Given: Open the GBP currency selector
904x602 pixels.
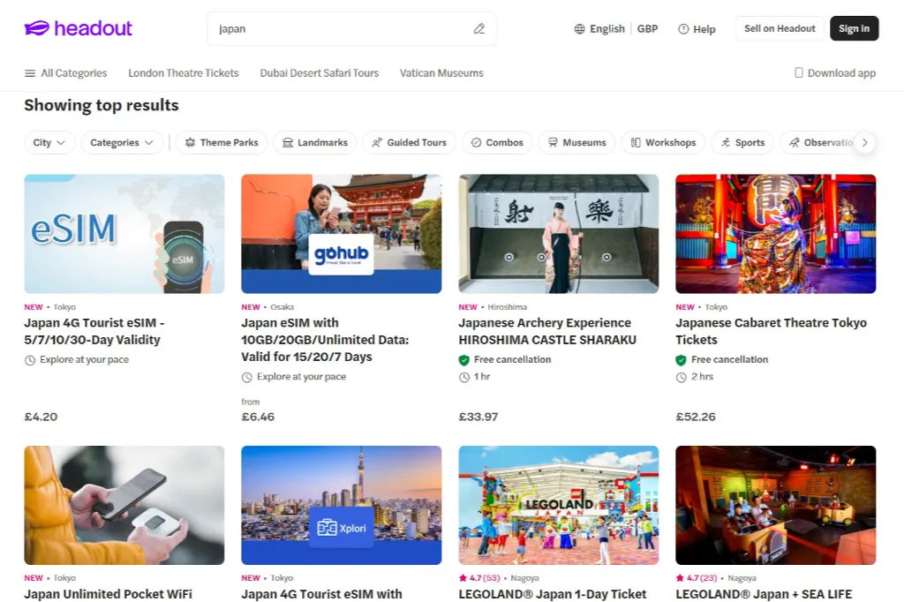Looking at the screenshot, I should pyautogui.click(x=647, y=29).
